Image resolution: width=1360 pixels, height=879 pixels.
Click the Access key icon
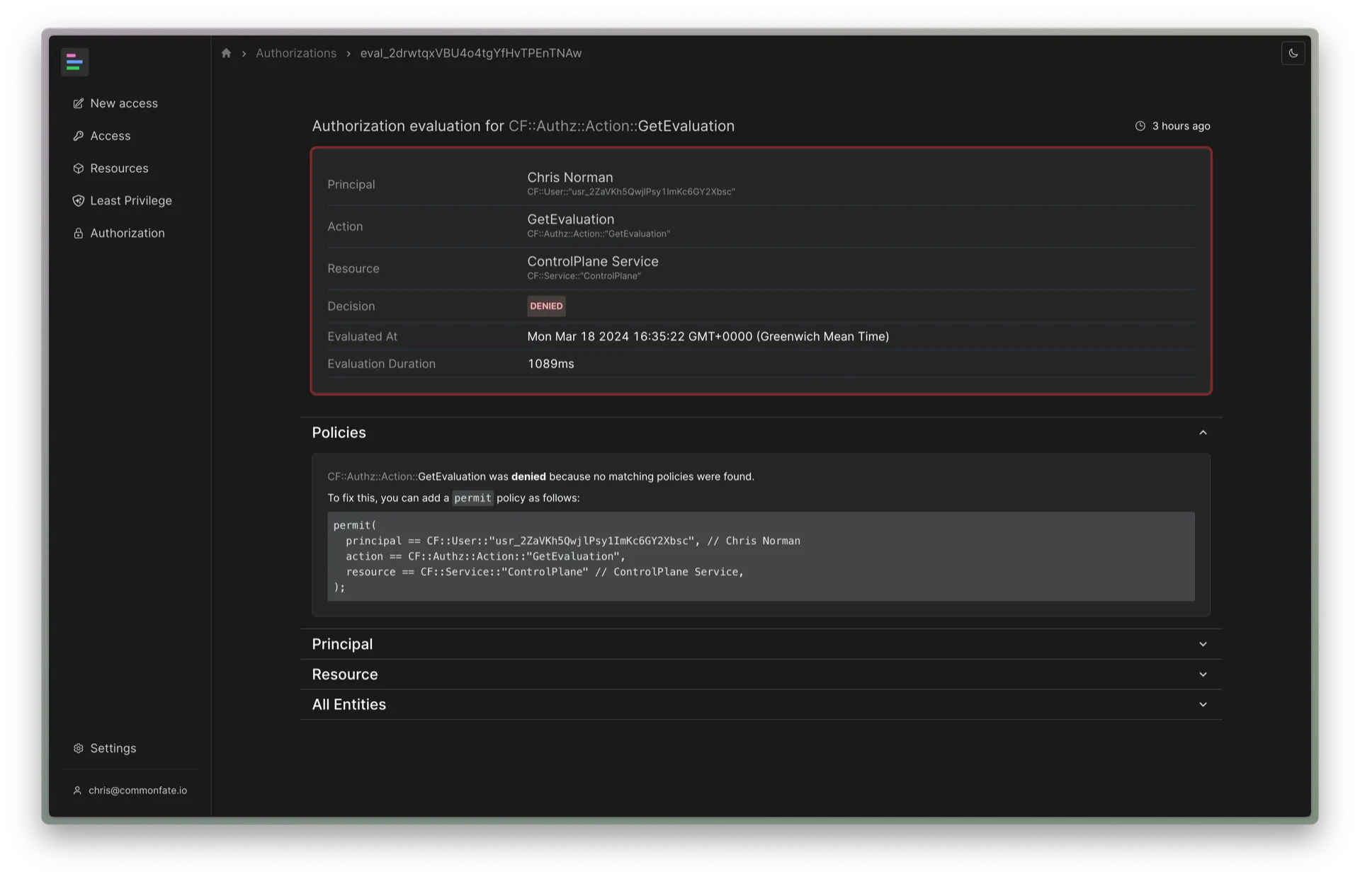coord(79,136)
